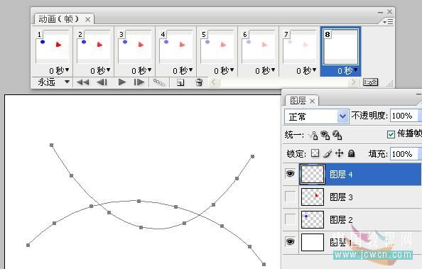Open frame 2 delay dropdown 0秒

[100, 71]
